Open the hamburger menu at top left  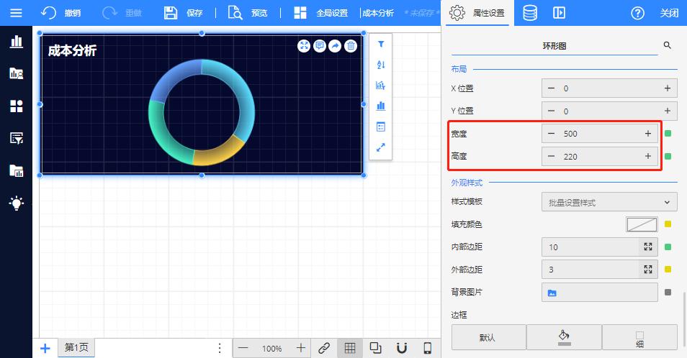point(16,13)
